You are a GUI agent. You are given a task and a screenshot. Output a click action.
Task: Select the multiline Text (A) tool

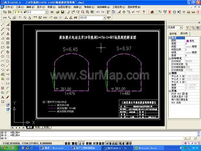[x=3, y=97]
